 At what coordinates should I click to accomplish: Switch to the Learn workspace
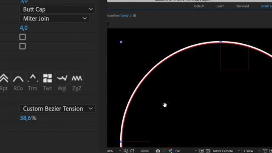click(220, 6)
